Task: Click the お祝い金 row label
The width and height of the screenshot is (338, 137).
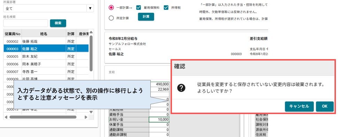Action: (x=129, y=120)
